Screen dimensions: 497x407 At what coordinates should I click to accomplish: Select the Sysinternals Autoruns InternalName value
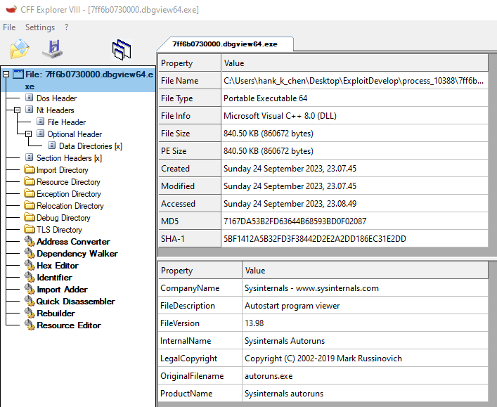point(365,340)
